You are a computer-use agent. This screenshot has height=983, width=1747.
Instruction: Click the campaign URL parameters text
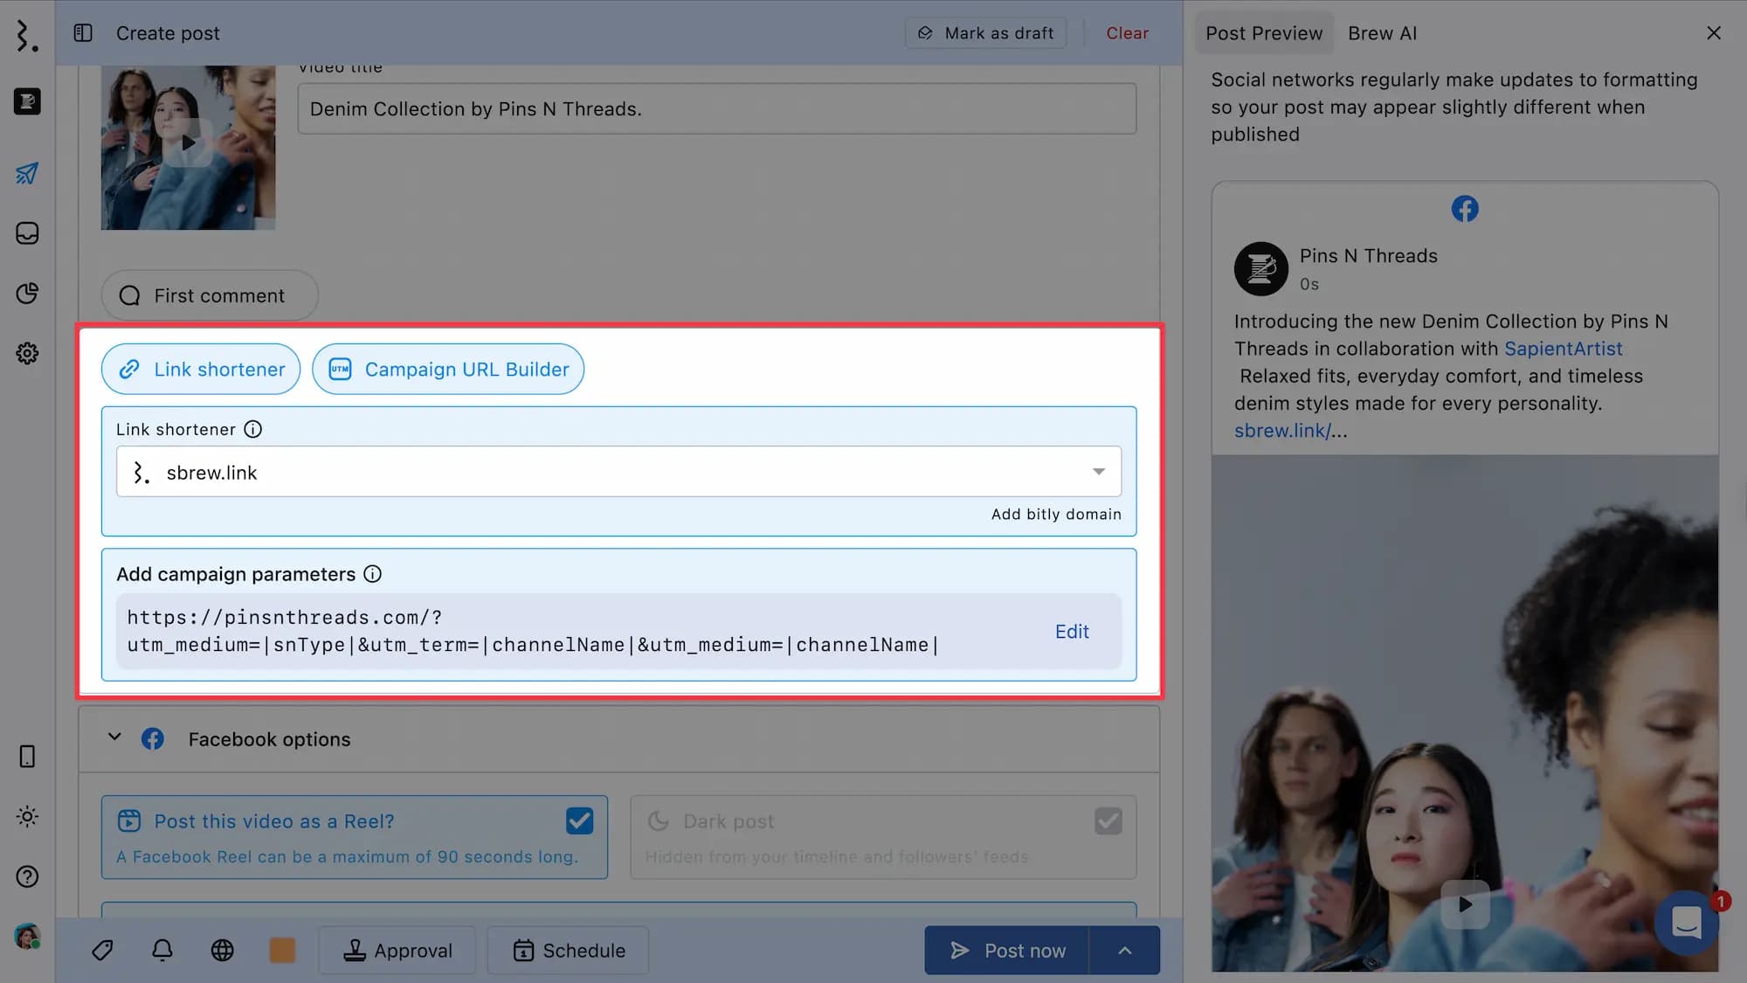532,631
